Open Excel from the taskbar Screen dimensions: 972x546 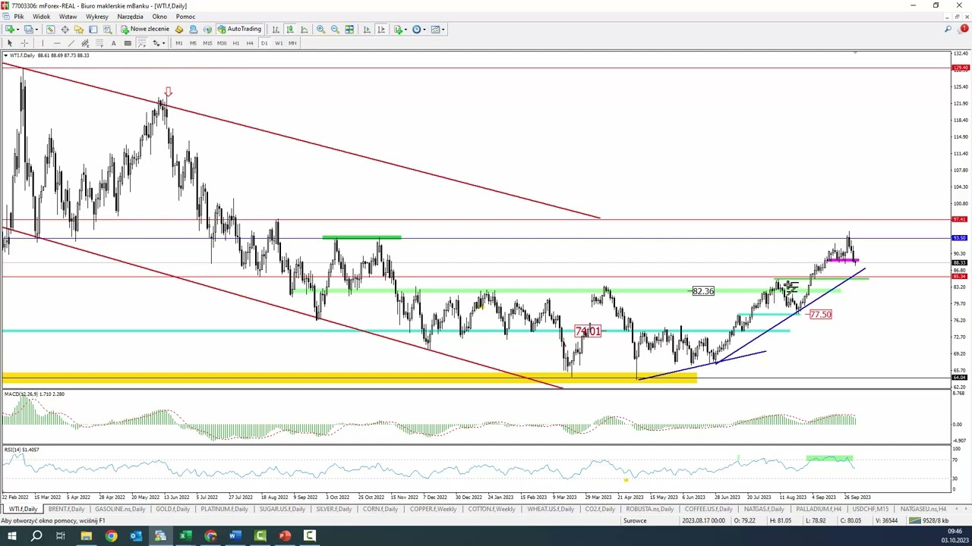(x=185, y=536)
